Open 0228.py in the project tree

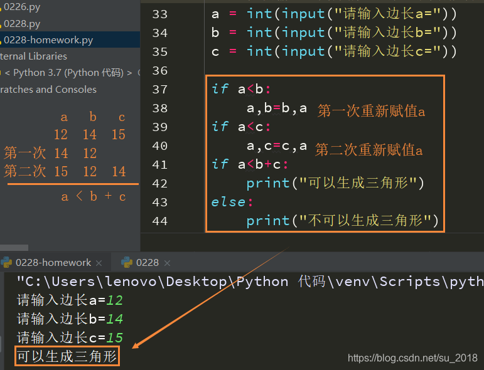coord(21,24)
